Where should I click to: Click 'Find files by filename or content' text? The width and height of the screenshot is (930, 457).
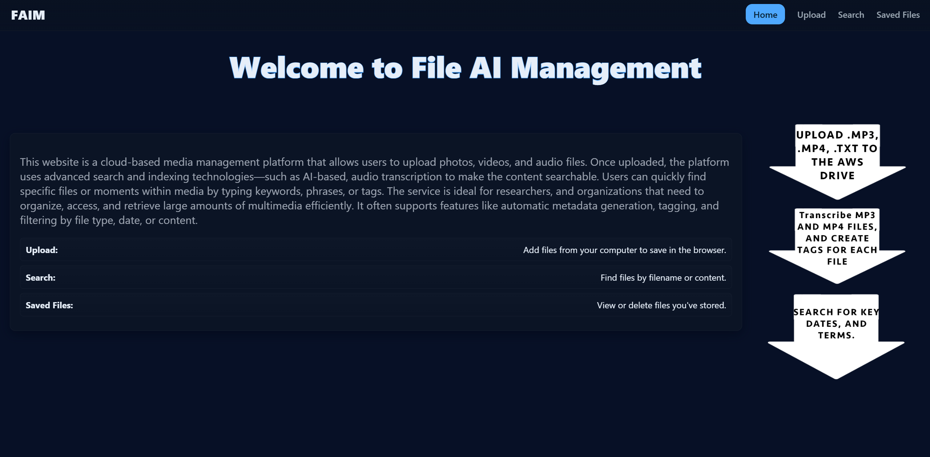pyautogui.click(x=663, y=278)
